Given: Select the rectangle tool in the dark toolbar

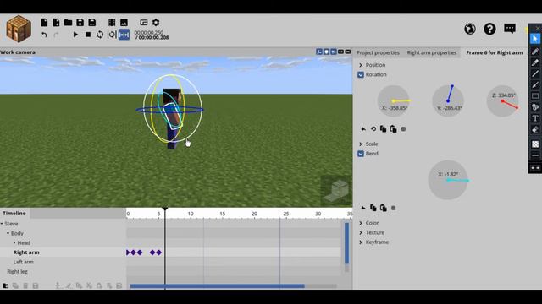Looking at the screenshot, I should coord(535,95).
